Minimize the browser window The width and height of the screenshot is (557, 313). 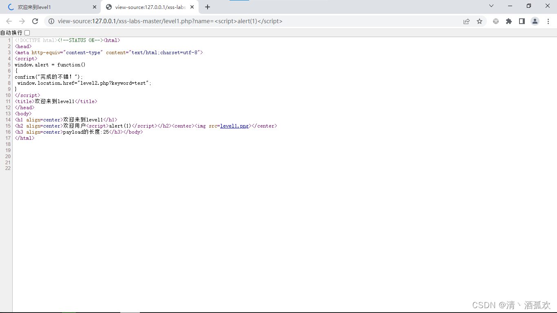click(x=510, y=6)
